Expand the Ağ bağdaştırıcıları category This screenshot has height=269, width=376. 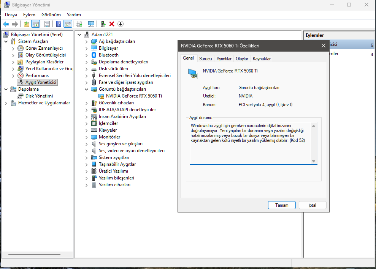[87, 41]
